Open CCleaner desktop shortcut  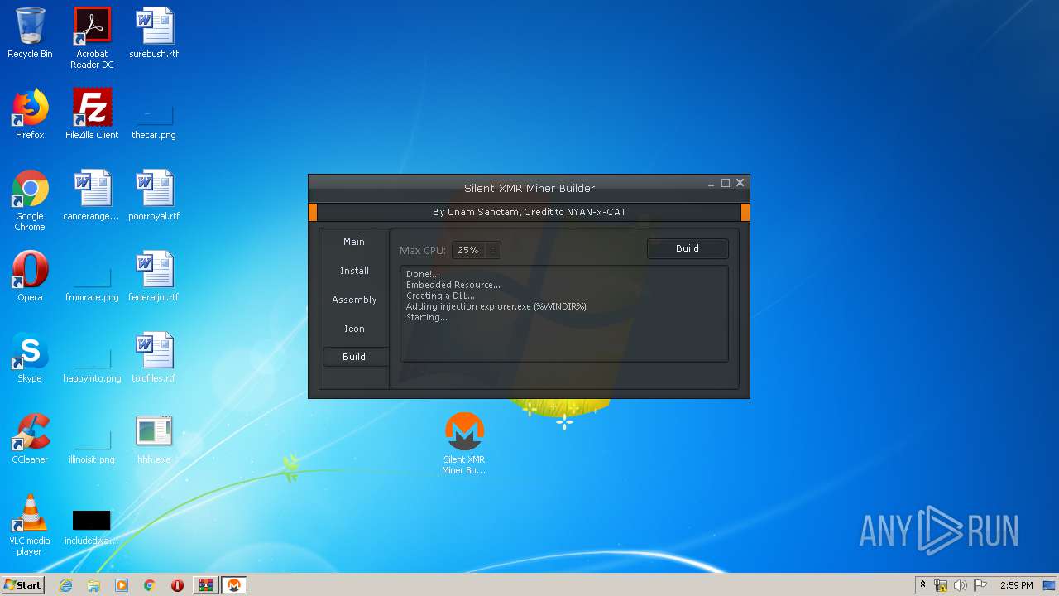click(30, 439)
